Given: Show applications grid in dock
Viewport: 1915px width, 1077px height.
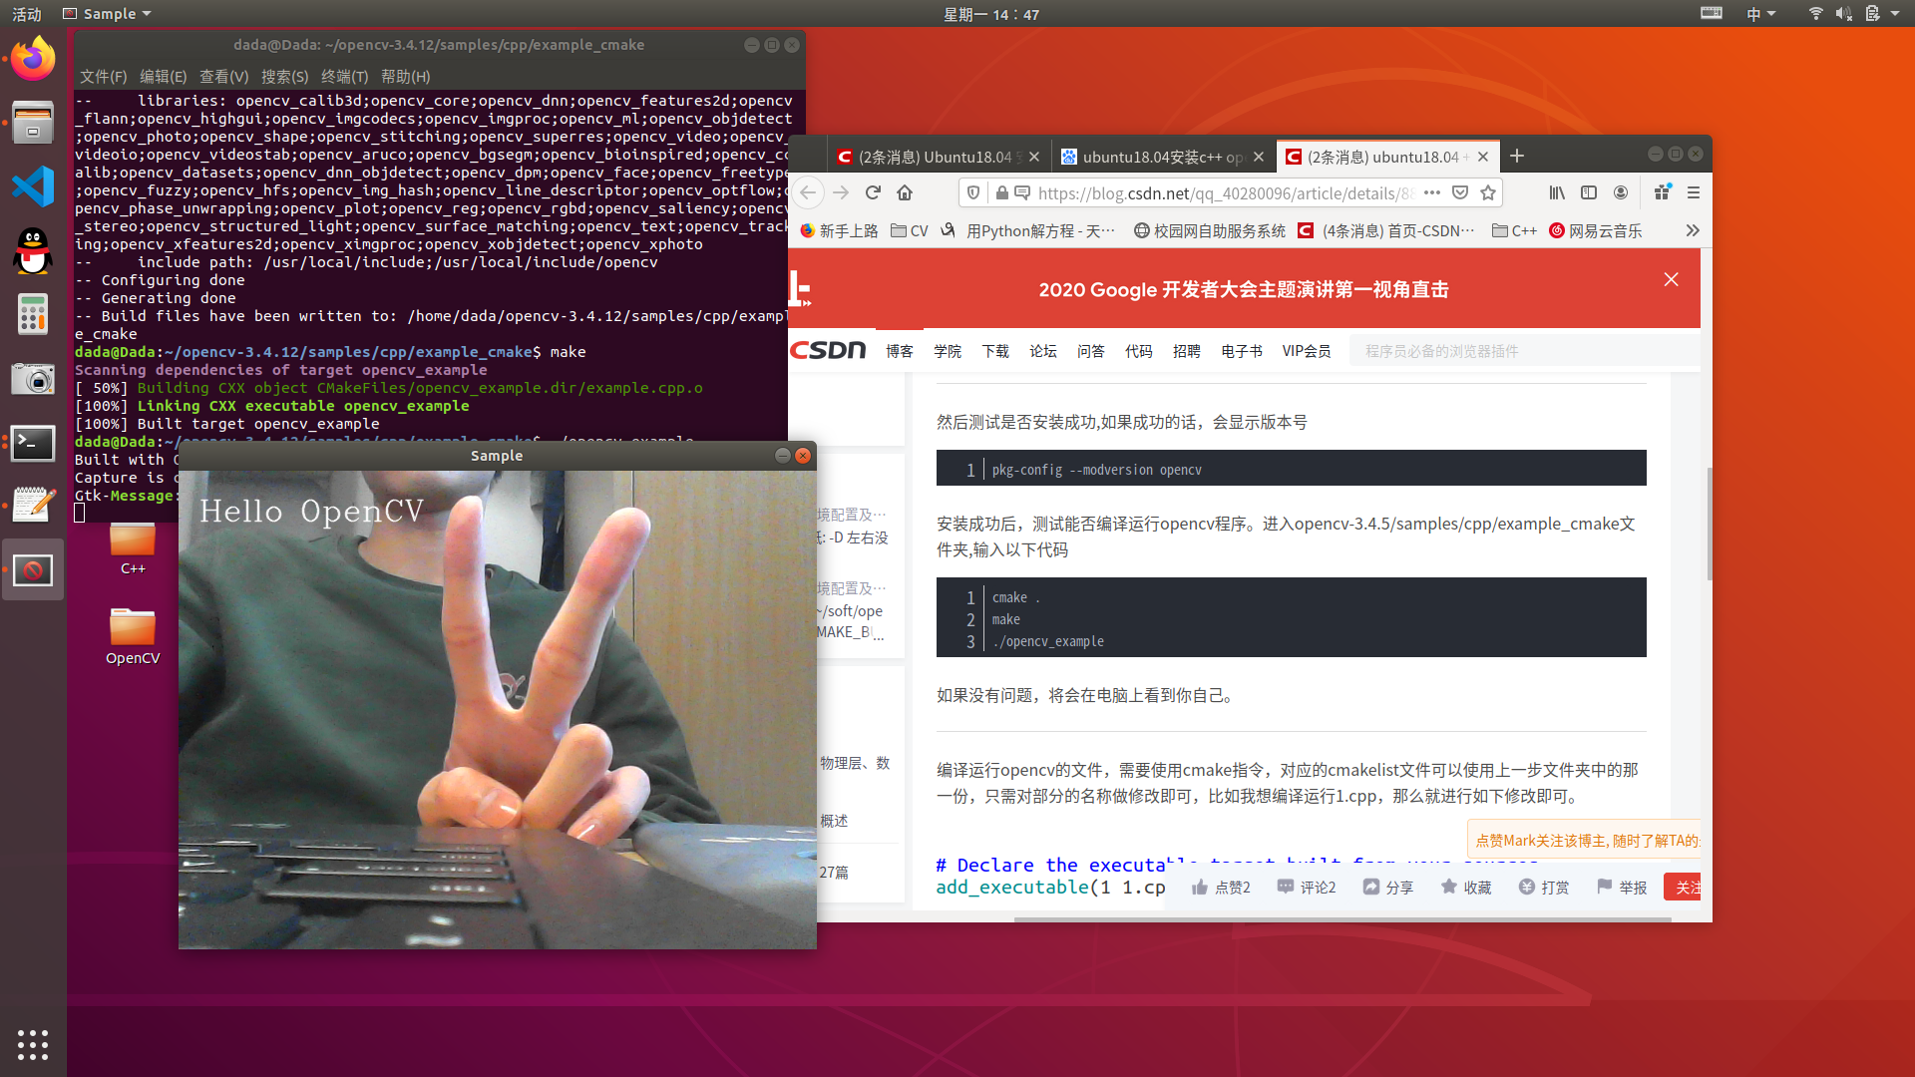Looking at the screenshot, I should [x=33, y=1044].
